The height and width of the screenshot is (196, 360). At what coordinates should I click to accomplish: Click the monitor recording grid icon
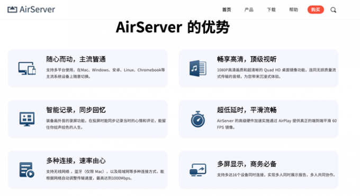coord(27,119)
